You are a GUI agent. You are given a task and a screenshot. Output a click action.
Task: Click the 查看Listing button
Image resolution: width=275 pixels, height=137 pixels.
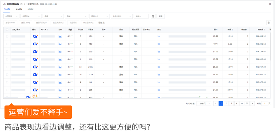pyautogui.click(x=26, y=23)
